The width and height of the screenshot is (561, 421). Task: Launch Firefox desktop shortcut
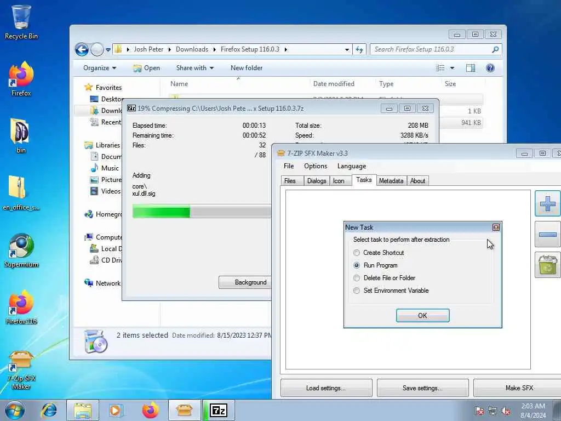(x=21, y=79)
